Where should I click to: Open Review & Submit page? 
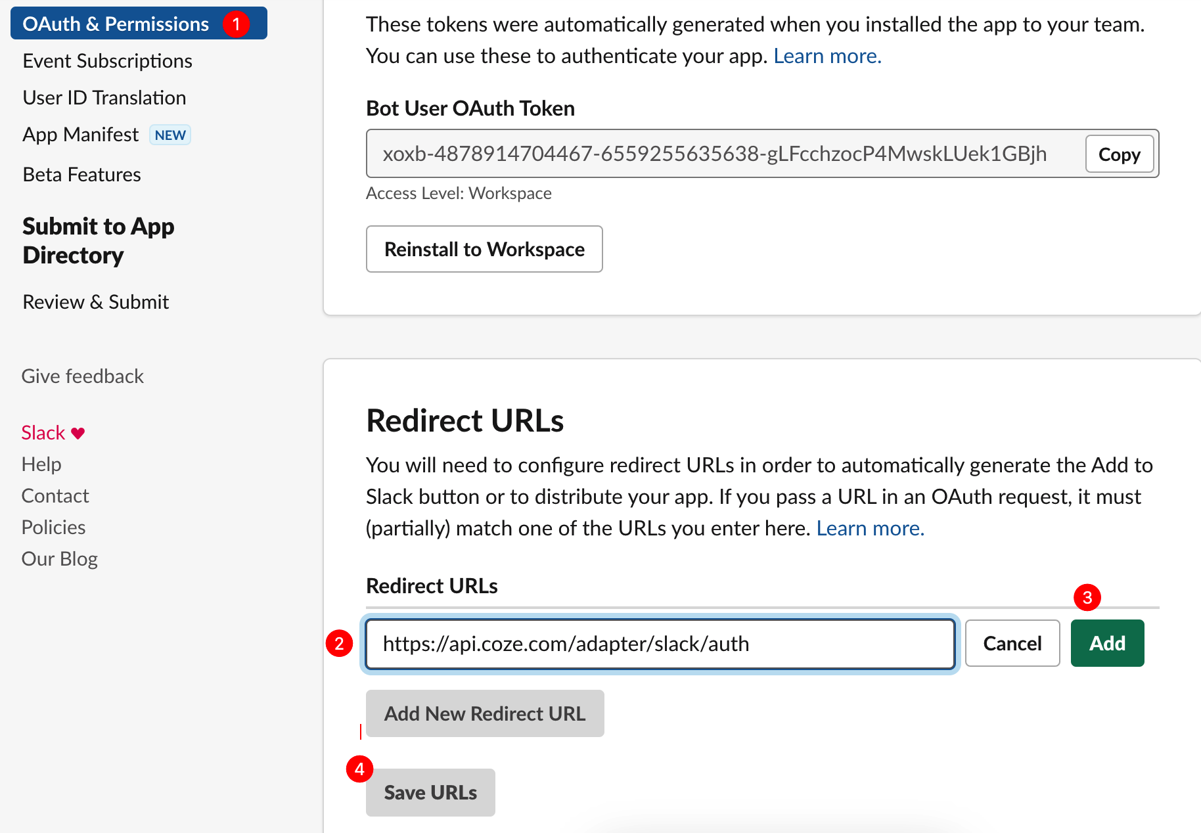[96, 302]
